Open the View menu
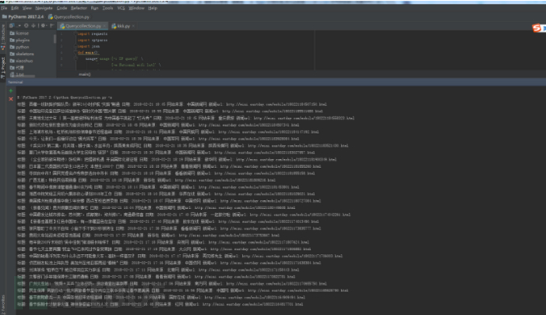This screenshot has height=315, width=546. (27, 8)
